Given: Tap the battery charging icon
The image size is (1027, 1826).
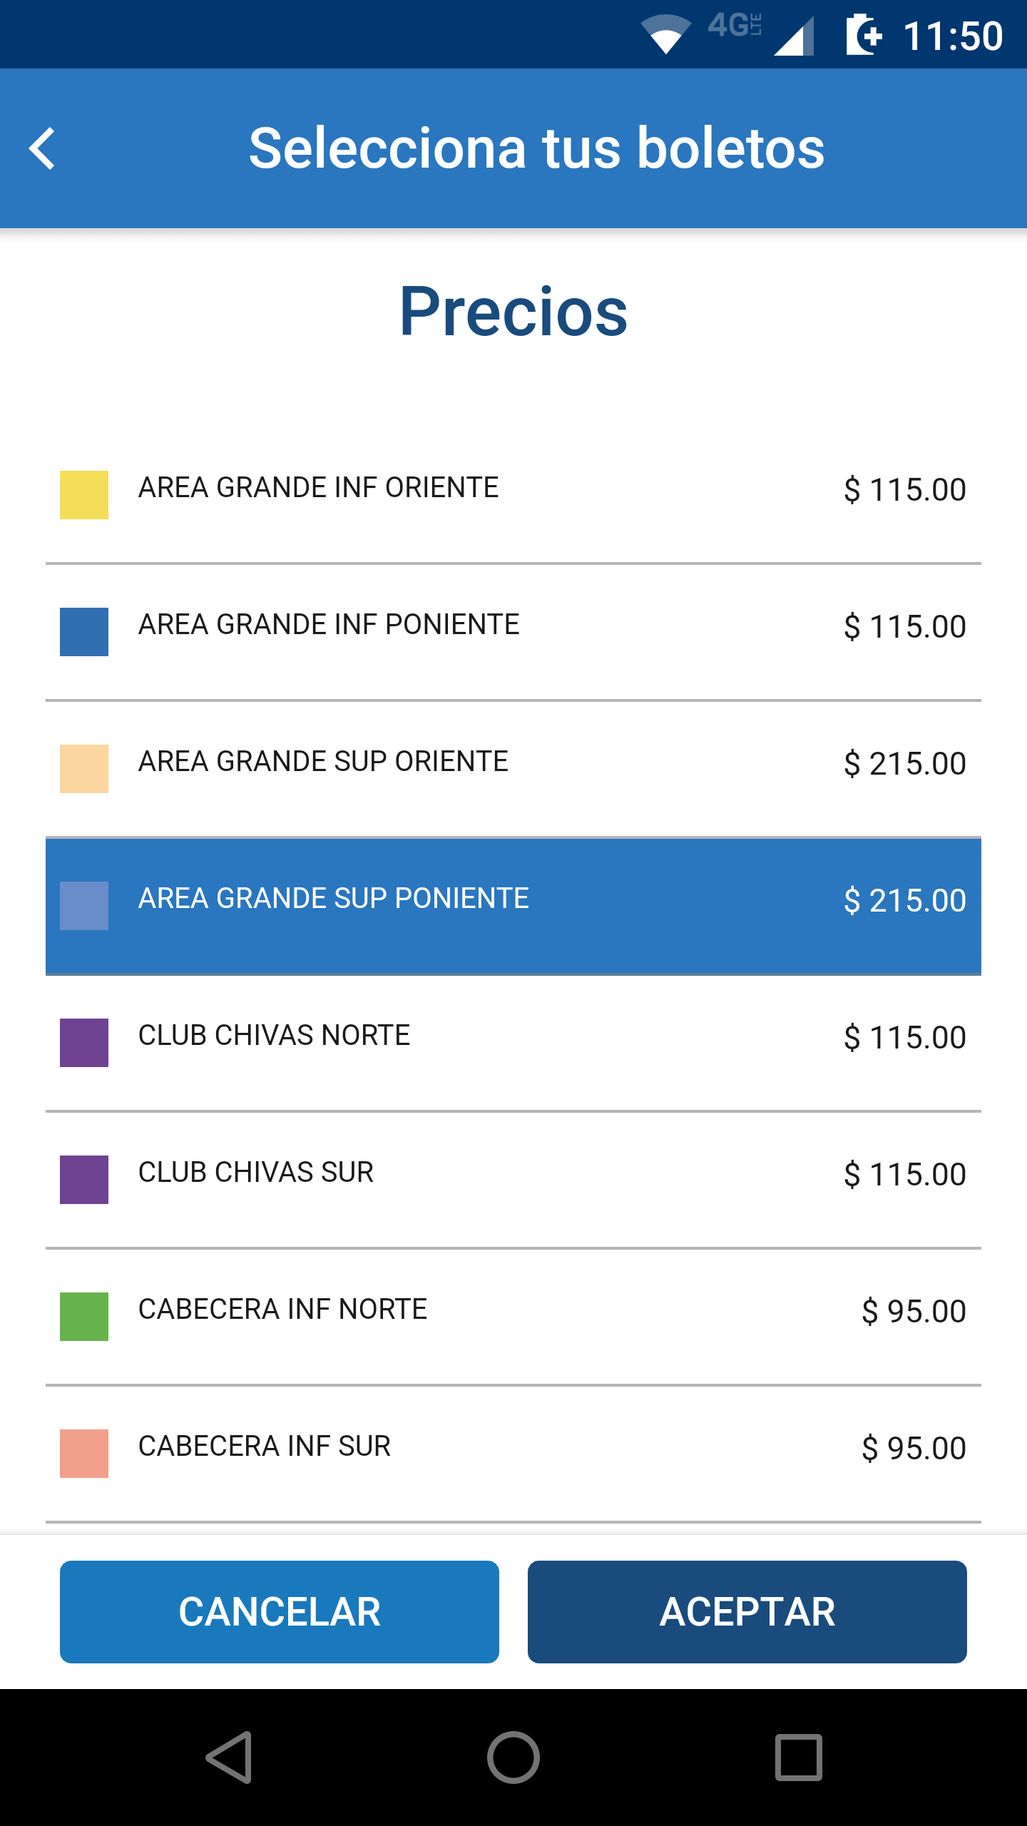Looking at the screenshot, I should (x=864, y=34).
